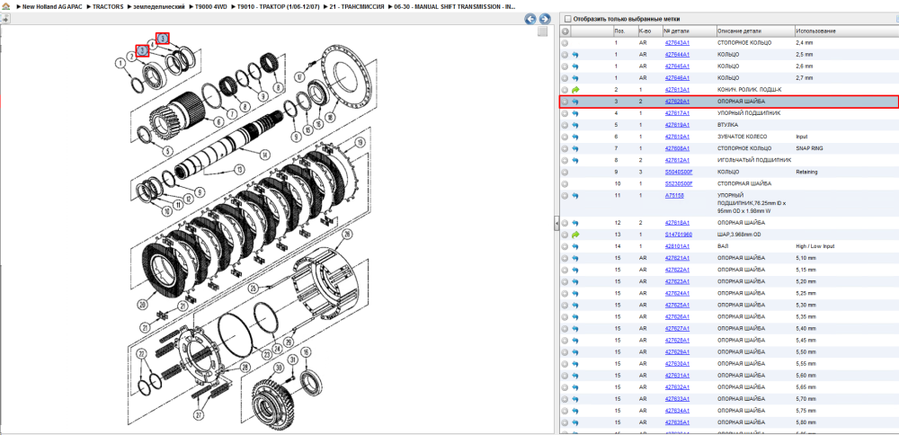Open next diagram with right arrow button

point(545,19)
